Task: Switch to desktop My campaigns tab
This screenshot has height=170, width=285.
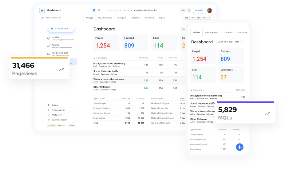Action: tap(105, 18)
